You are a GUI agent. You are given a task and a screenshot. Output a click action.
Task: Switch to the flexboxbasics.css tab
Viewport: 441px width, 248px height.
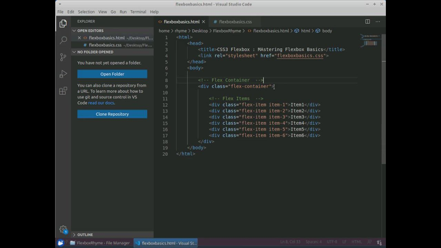click(x=235, y=22)
